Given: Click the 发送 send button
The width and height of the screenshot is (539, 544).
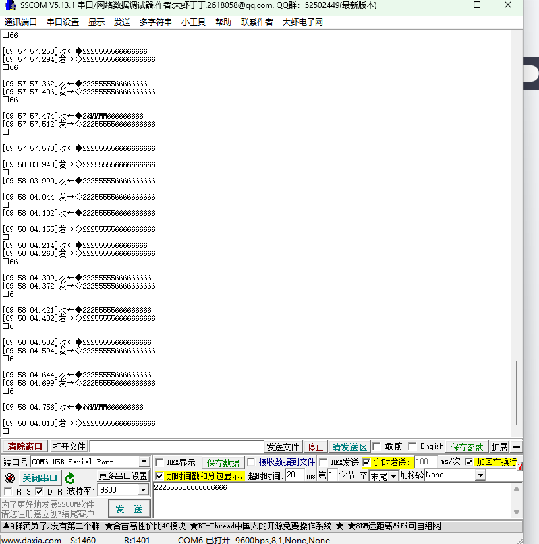Looking at the screenshot, I should (129, 509).
